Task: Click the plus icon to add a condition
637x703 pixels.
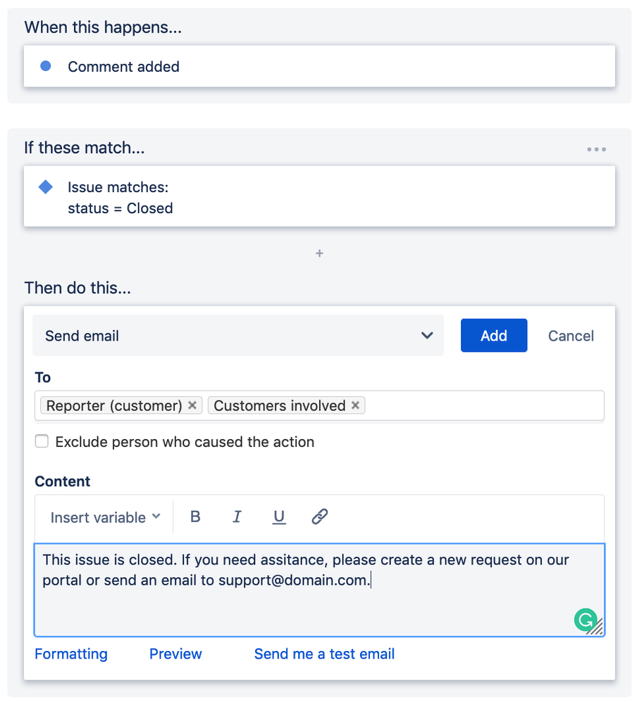Action: click(319, 253)
